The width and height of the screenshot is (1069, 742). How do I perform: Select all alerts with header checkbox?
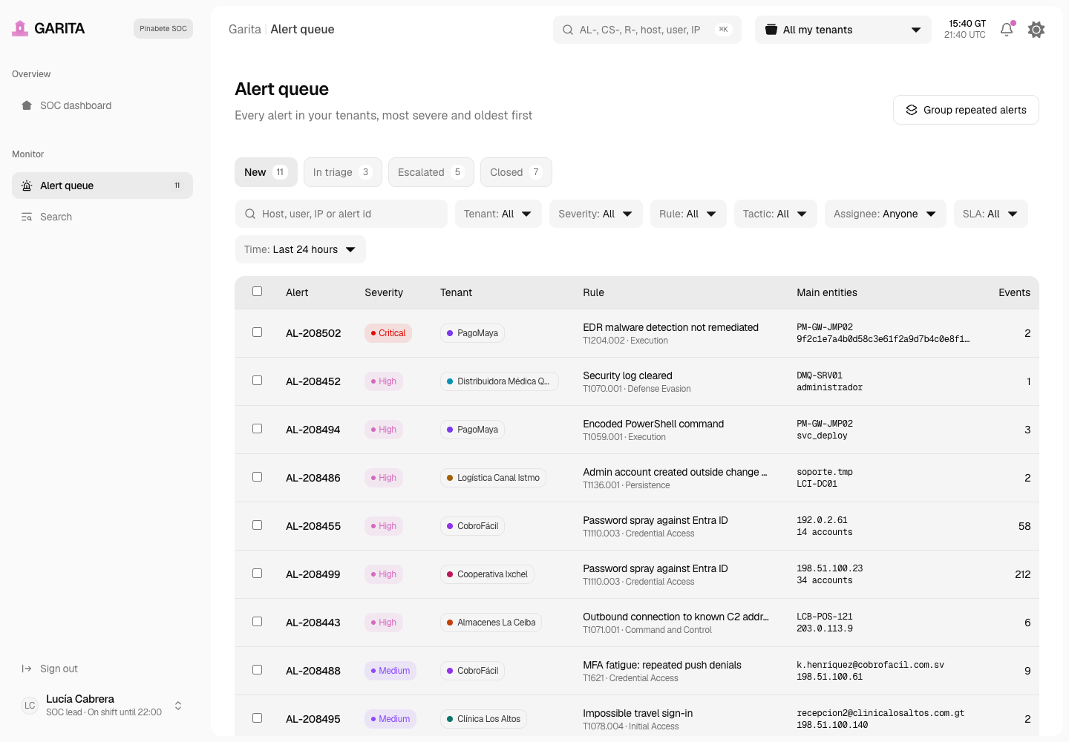pyautogui.click(x=258, y=292)
